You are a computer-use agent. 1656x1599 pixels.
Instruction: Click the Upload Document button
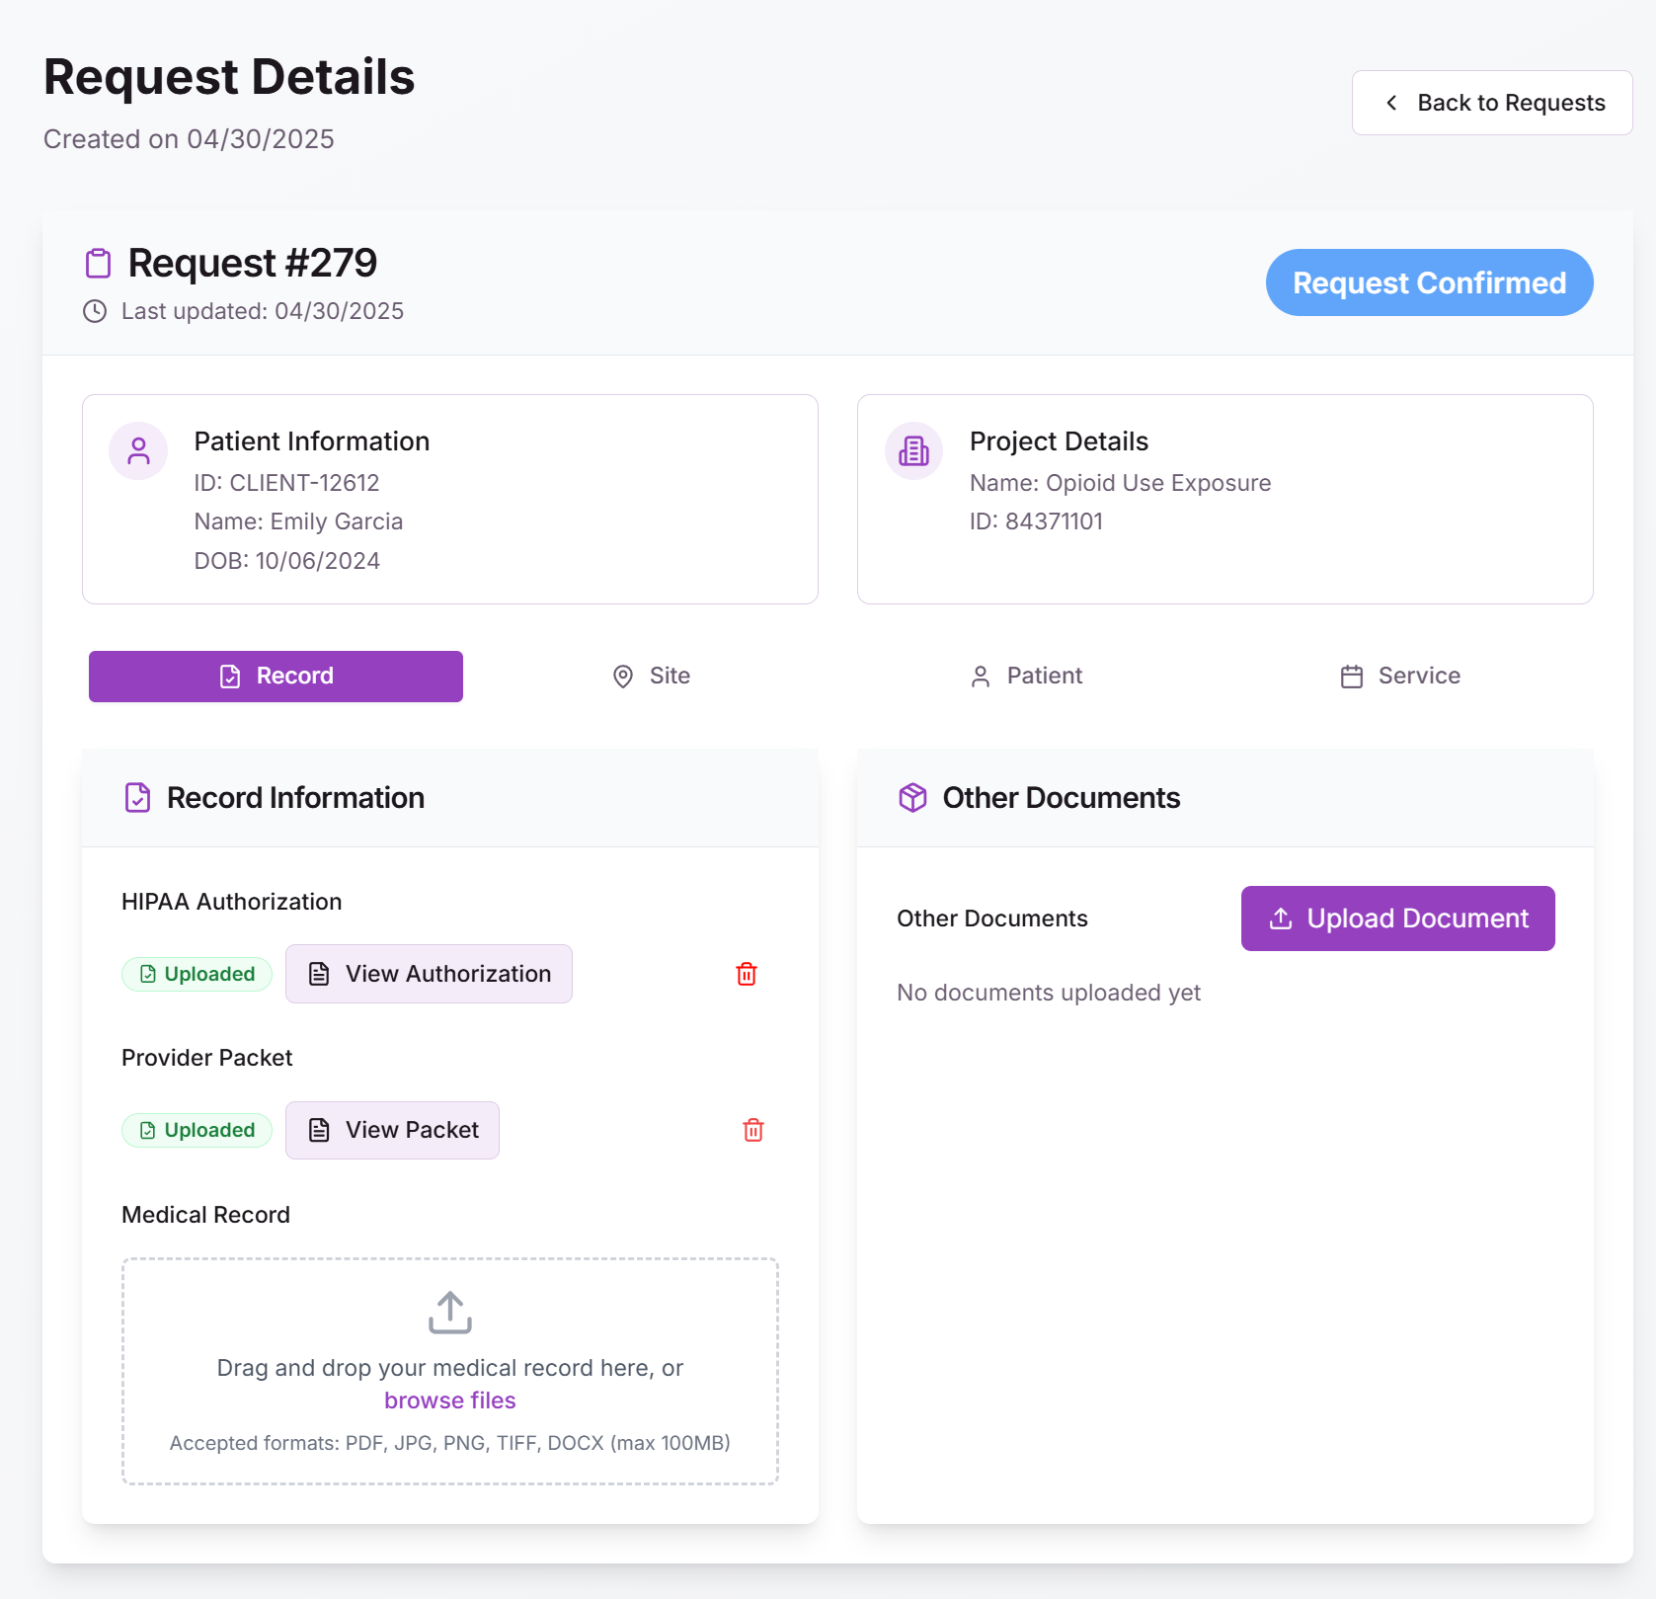click(1397, 919)
